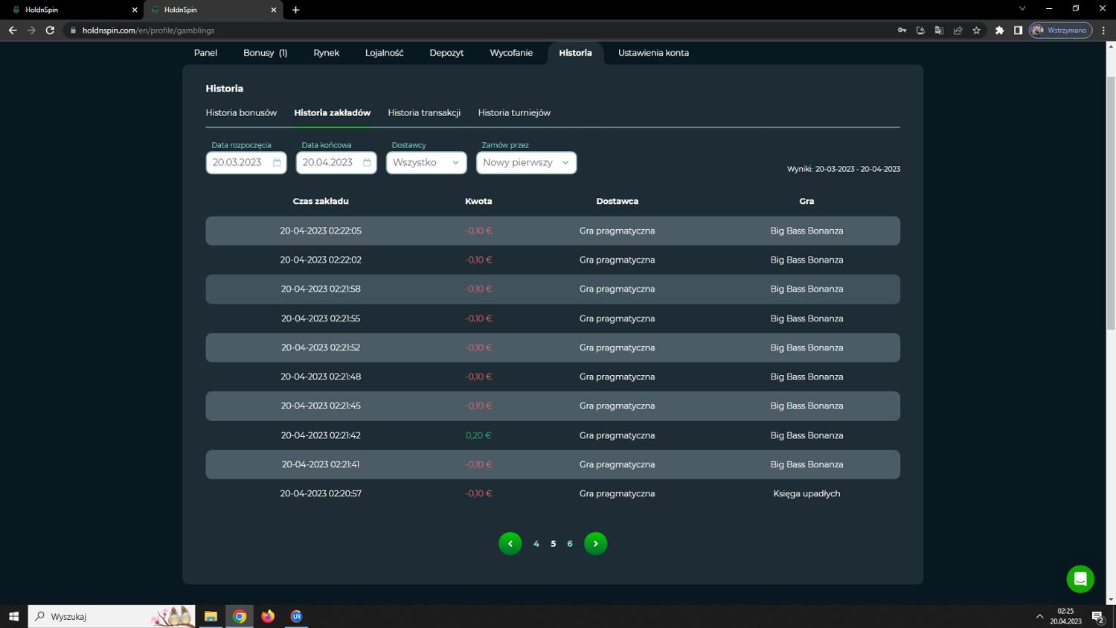Screen dimensions: 1116x628
Task: Click the Dostawca column header
Action: tap(617, 201)
